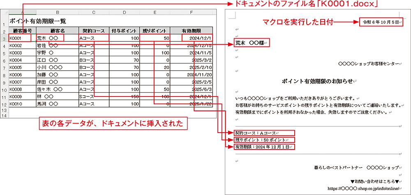The image size is (411, 195).
Task: Click 契約コース：Aコース line in document
Action: [x=256, y=133]
